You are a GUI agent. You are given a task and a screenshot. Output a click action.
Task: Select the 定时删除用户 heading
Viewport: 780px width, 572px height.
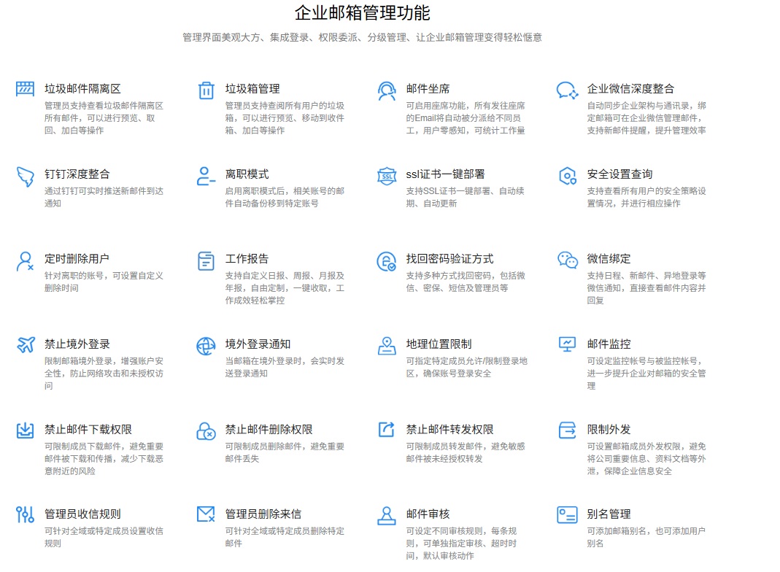click(x=77, y=259)
